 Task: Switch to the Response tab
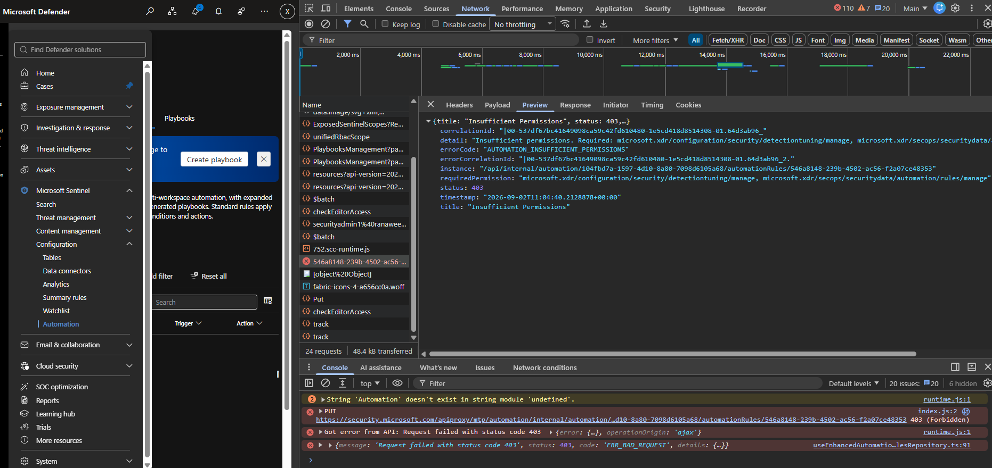click(x=575, y=105)
